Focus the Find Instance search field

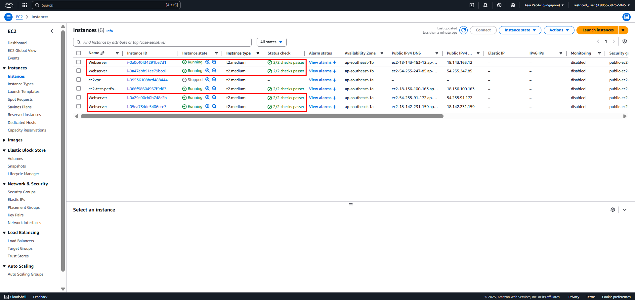point(162,42)
